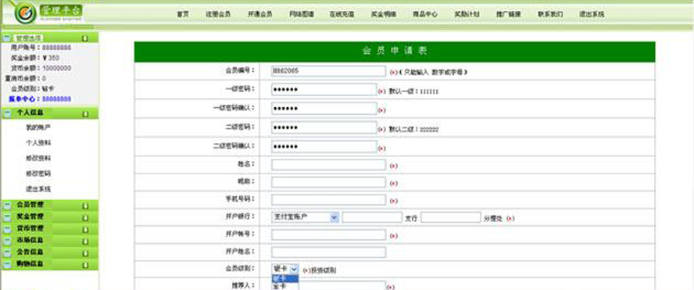Click 退出系统 in the sidebar list
Screen dimensions: 694x290
38,189
